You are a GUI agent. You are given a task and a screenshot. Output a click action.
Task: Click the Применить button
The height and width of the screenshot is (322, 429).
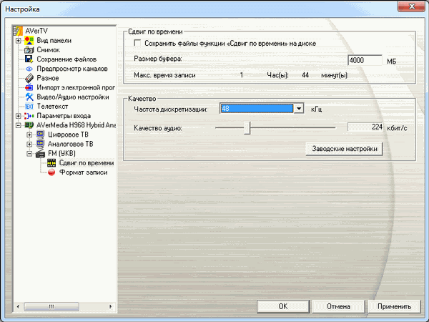pyautogui.click(x=395, y=306)
